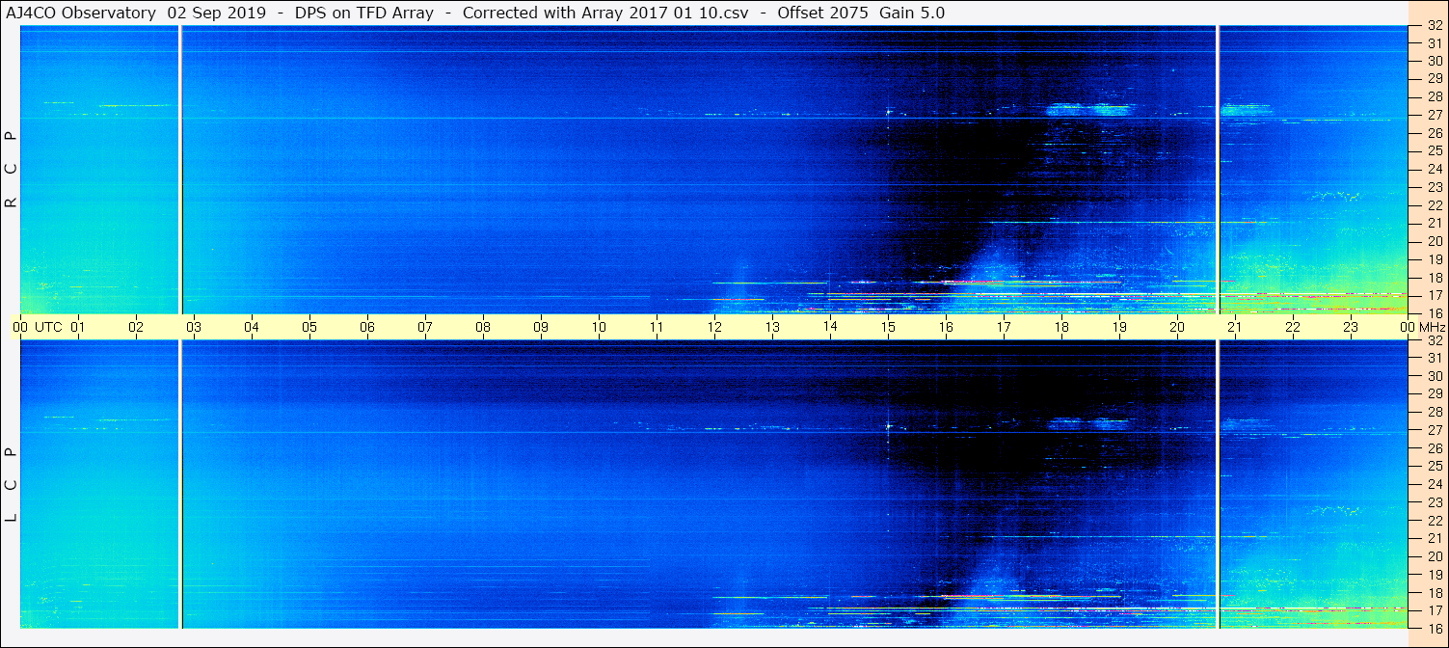Click the "24" MHz label of RCP panel
1449x648 pixels.
pos(1435,169)
